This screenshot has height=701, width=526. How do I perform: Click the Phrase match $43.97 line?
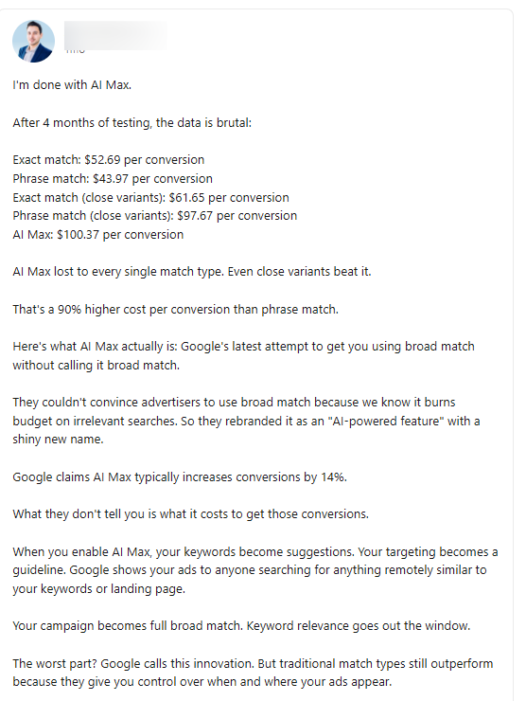tap(113, 178)
